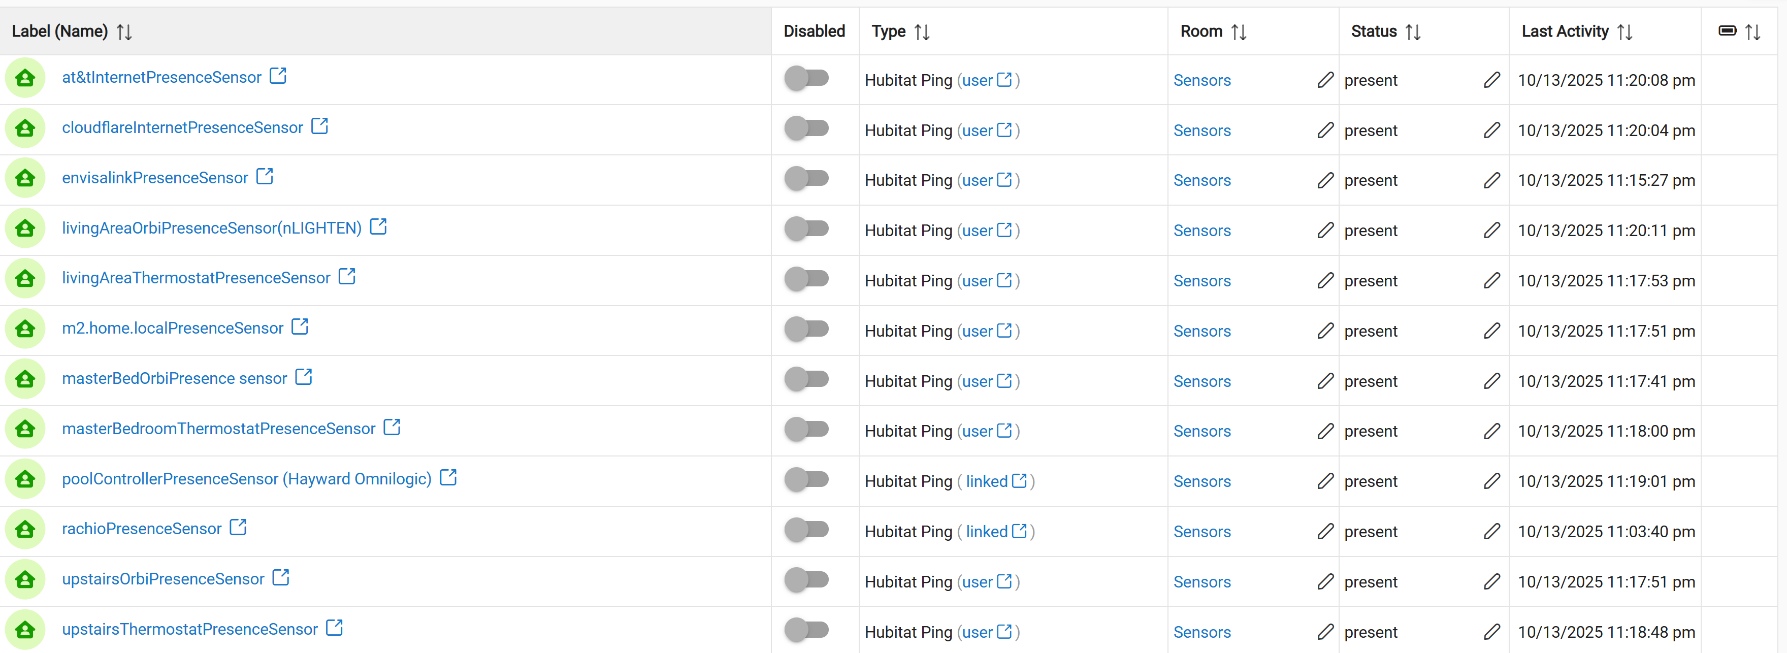Sort devices by Last Activity arrows
Screen dimensions: 1787x653
(x=1624, y=32)
